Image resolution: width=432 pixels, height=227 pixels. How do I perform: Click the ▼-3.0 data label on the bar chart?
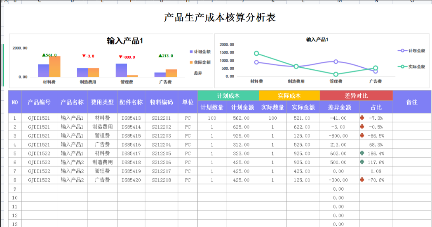pyautogui.click(x=88, y=56)
